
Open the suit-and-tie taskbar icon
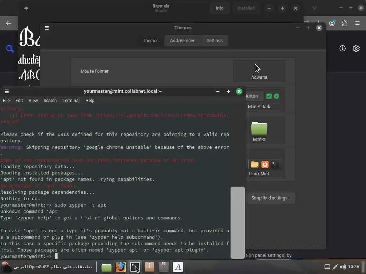[x=164, y=267]
